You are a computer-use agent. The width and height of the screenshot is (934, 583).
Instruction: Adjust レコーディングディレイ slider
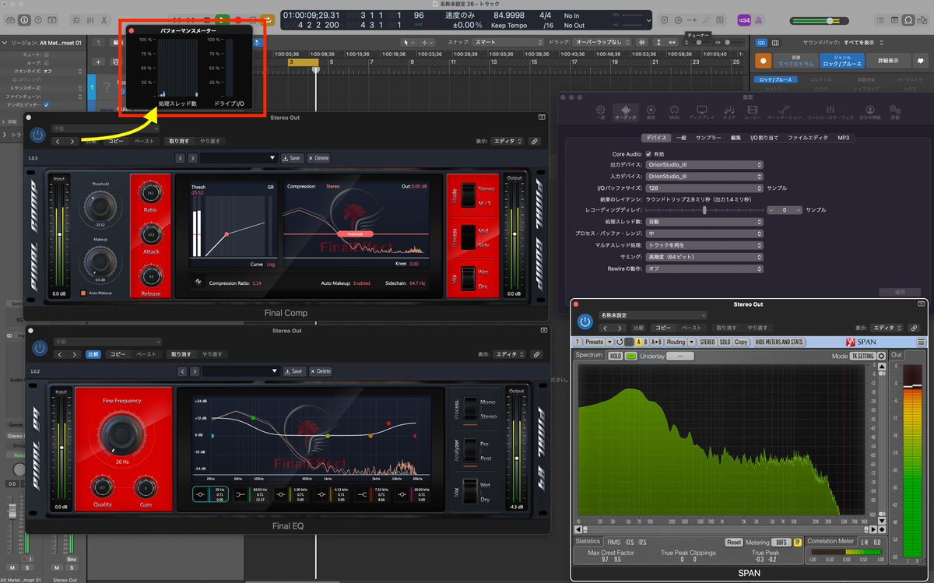[703, 210]
